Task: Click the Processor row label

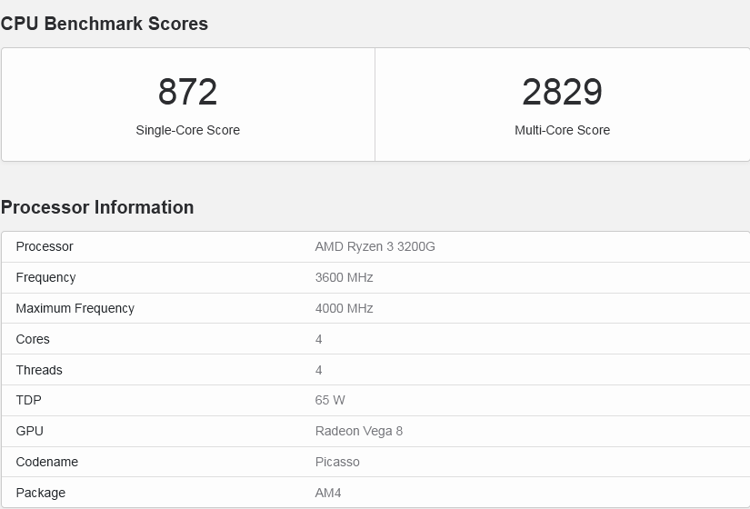Action: pos(45,246)
